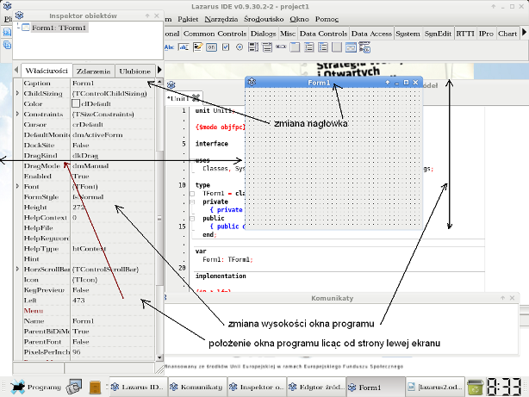The image size is (529, 397).
Task: Open the Common Controls palette tab
Action: pos(215,34)
